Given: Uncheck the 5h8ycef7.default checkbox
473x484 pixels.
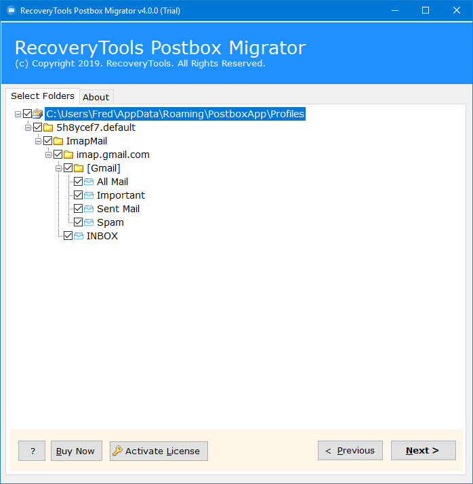Looking at the screenshot, I should pyautogui.click(x=38, y=127).
